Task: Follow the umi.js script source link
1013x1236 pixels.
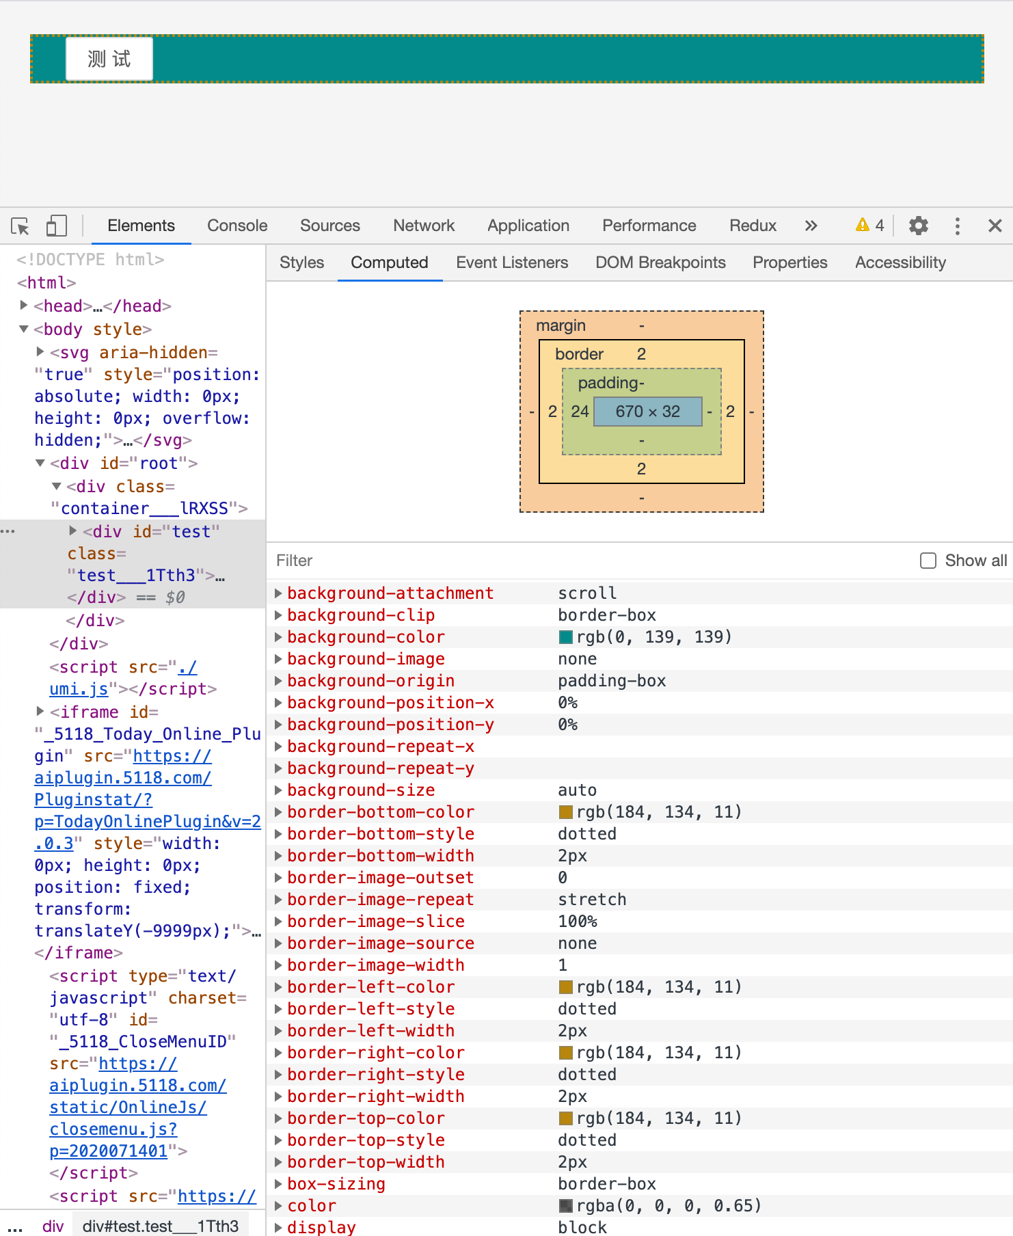Action: point(79,688)
